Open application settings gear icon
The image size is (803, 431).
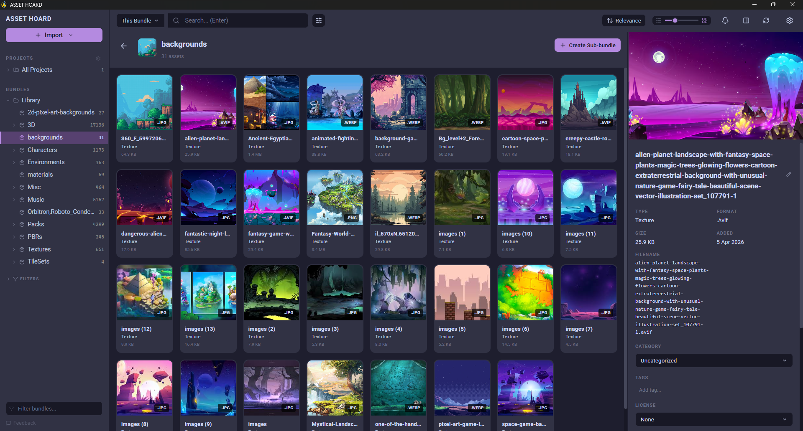pos(790,20)
